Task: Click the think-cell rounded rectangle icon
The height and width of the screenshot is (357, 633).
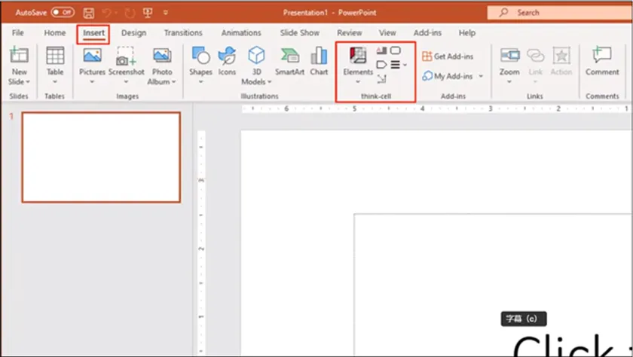Action: [396, 51]
